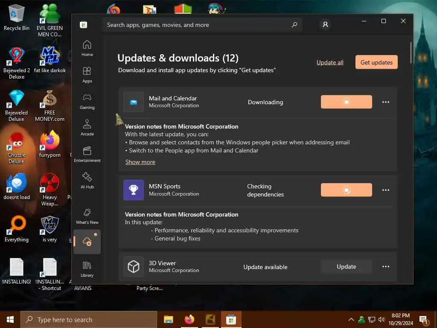
Task: Select the Recycle Bin desktop icon
Action: [17, 17]
